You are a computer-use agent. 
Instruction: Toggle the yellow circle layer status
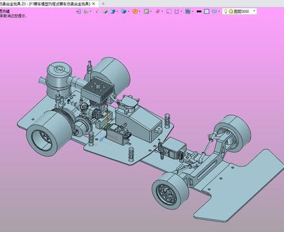[231, 12]
